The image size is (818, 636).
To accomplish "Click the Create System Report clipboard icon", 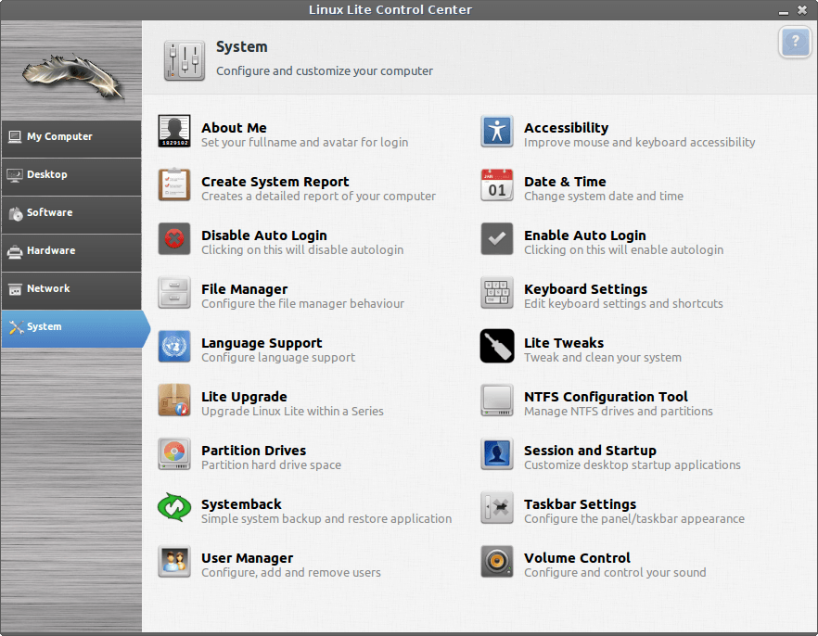I will point(174,185).
